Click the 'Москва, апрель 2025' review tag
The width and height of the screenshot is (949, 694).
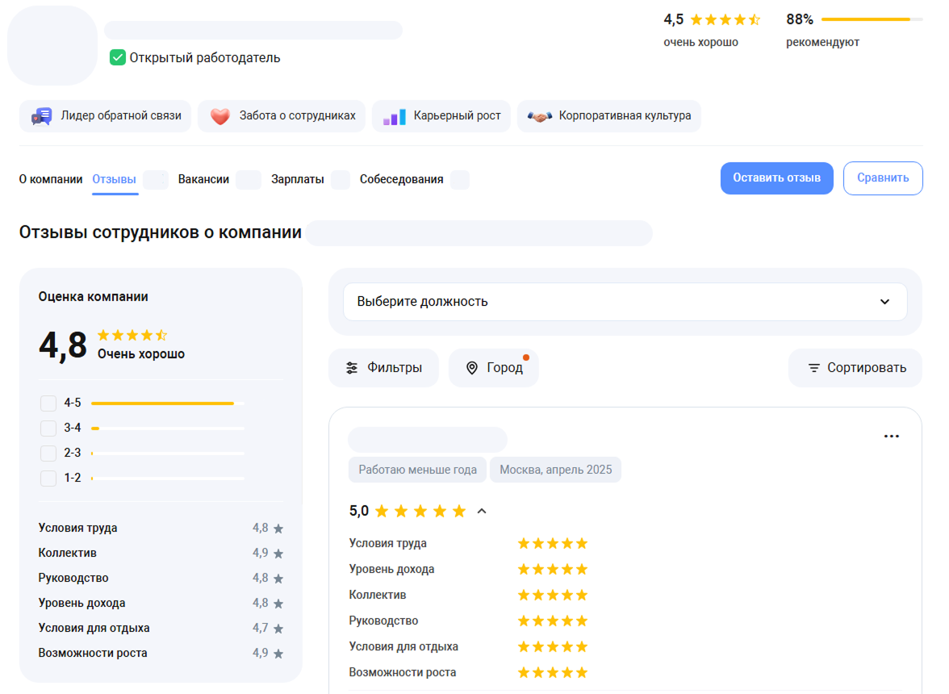tap(555, 470)
